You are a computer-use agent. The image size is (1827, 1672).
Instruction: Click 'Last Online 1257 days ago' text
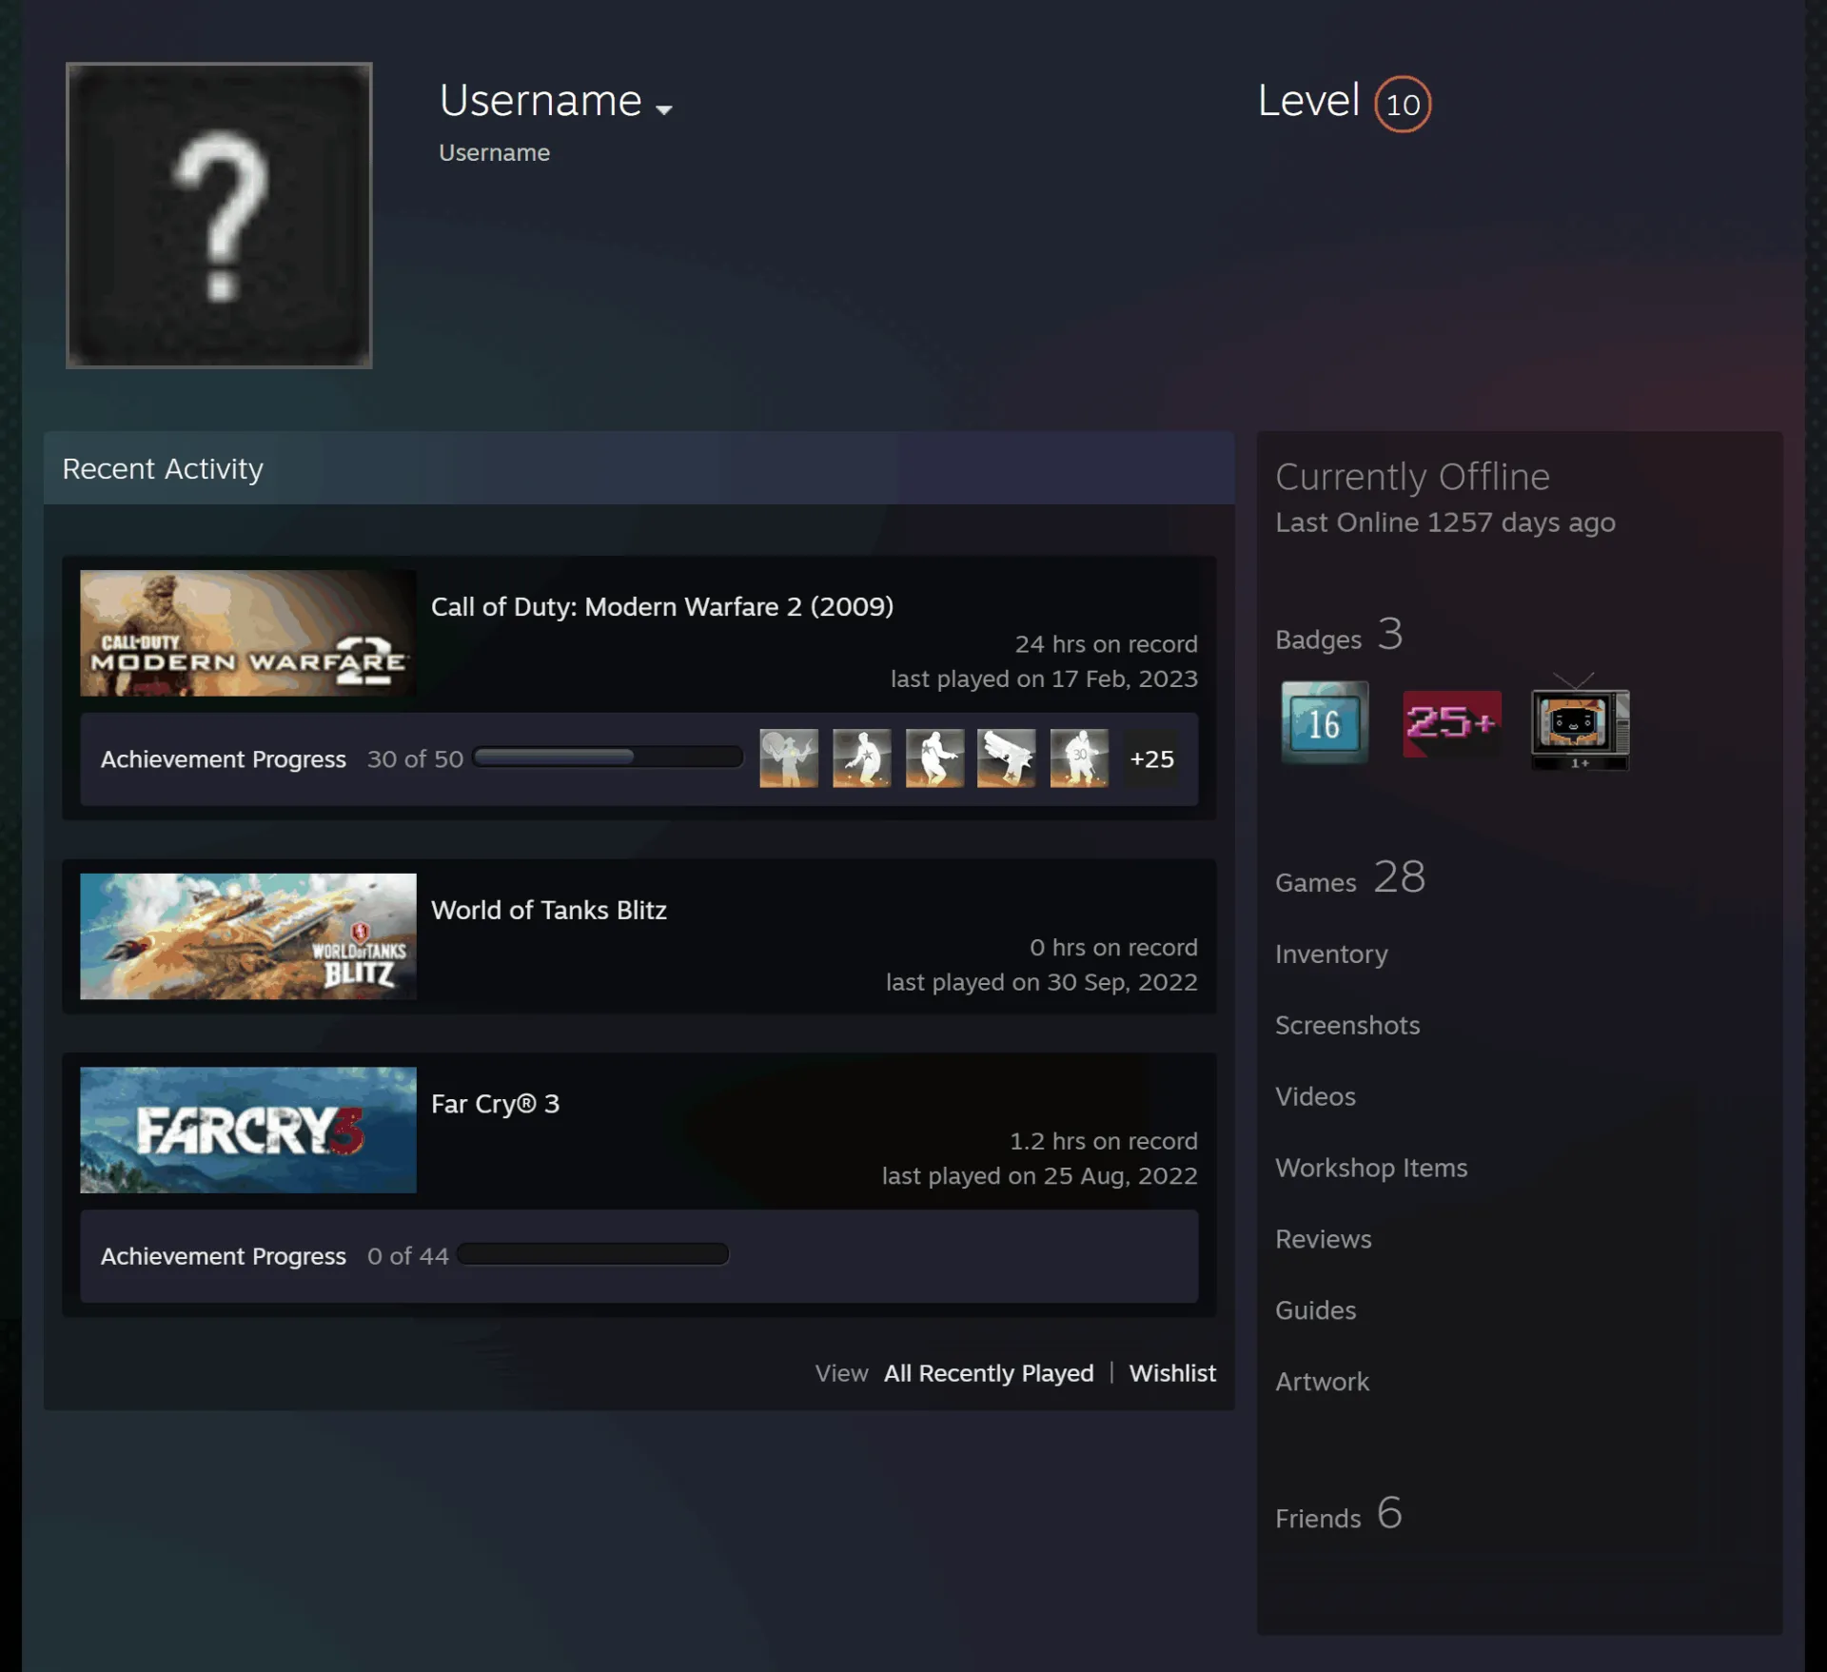coord(1445,522)
